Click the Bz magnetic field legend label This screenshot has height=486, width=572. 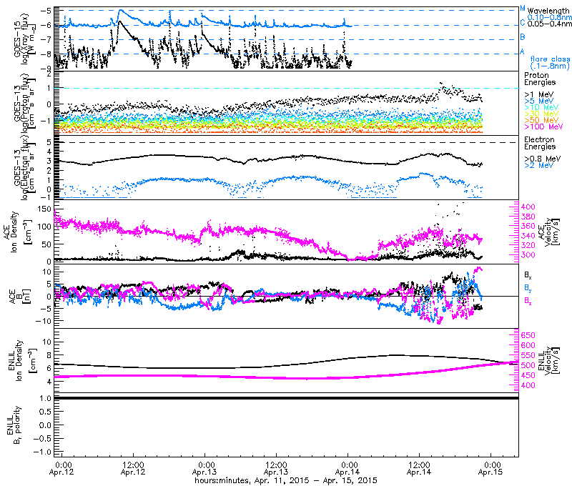(x=528, y=301)
